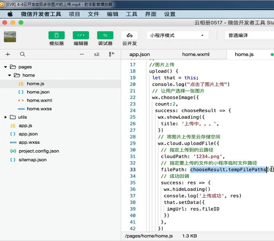Open the file tree more options (…) menu
The image size is (274, 241).
81,54
